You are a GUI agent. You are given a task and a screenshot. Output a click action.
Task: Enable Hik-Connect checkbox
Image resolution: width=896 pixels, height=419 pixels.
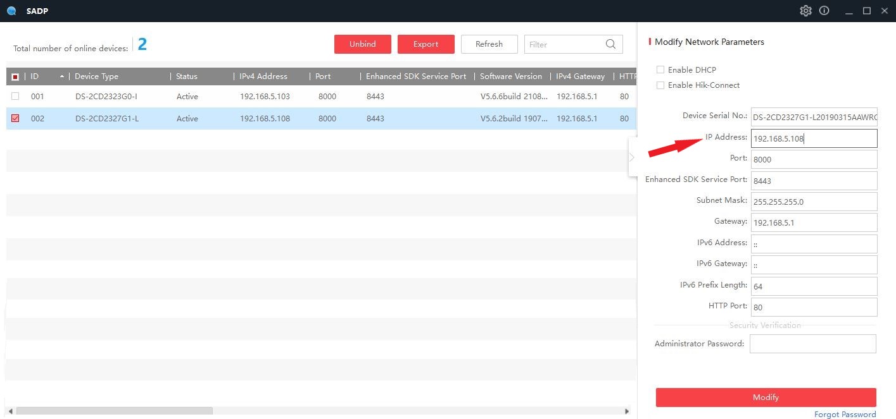pos(660,85)
